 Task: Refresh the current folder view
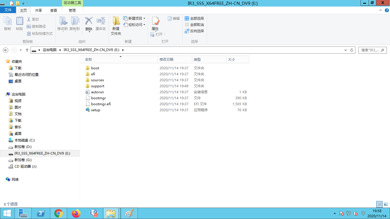pos(352,50)
